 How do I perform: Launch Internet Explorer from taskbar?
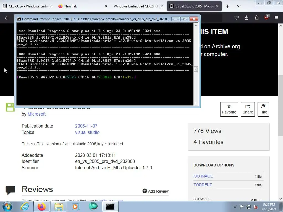click(x=25, y=206)
